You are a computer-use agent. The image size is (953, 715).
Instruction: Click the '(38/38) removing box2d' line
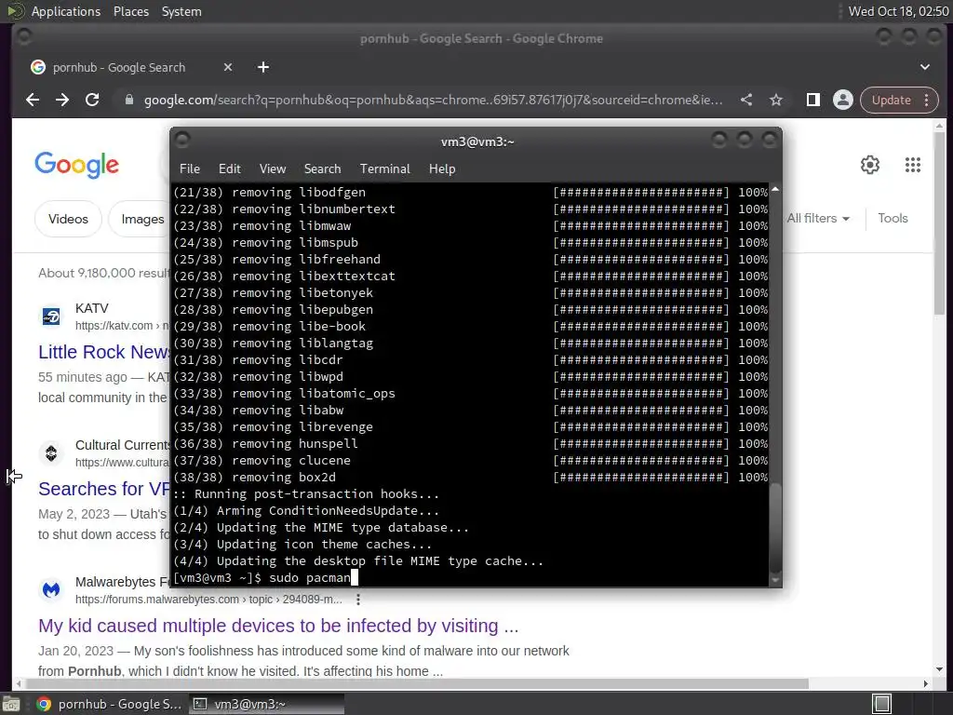470,478
